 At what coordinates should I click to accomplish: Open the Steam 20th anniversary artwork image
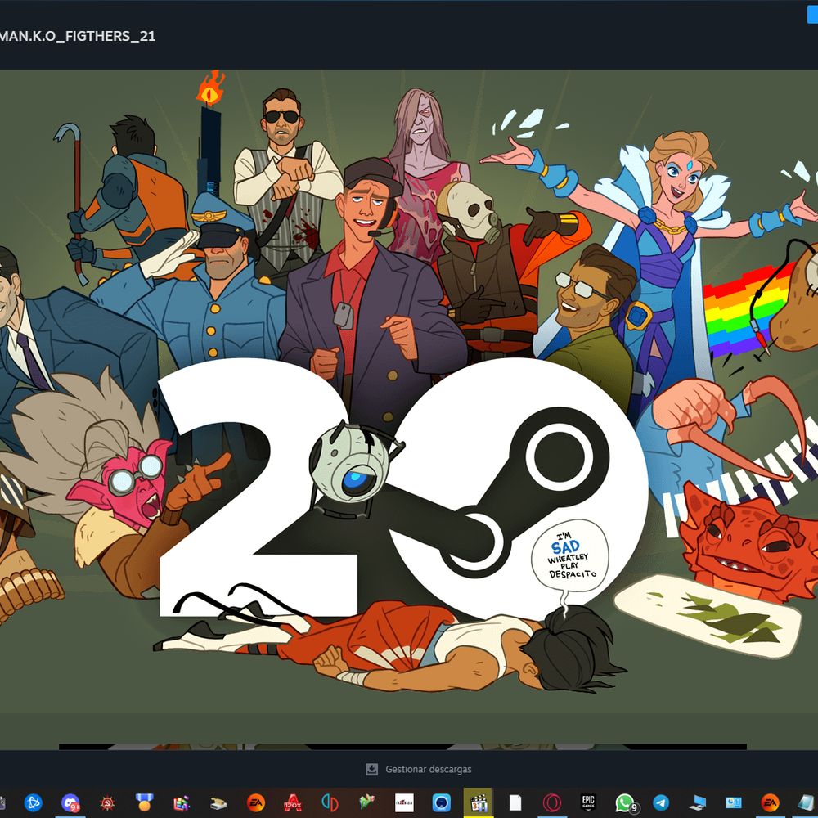409,391
